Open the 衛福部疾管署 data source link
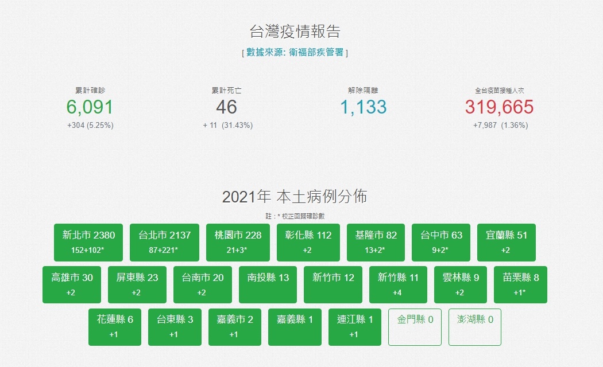603x367 pixels. 295,53
